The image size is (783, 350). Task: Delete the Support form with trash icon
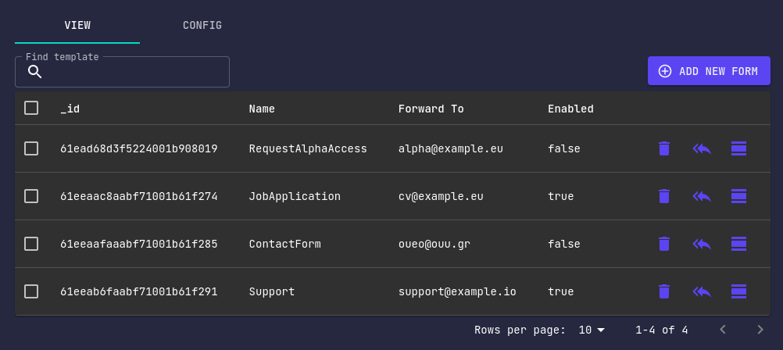tap(663, 291)
